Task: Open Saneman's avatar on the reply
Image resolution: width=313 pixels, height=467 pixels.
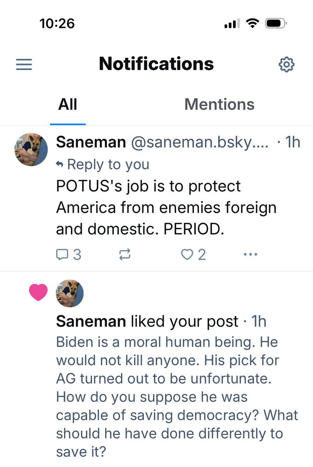Action: (31, 149)
